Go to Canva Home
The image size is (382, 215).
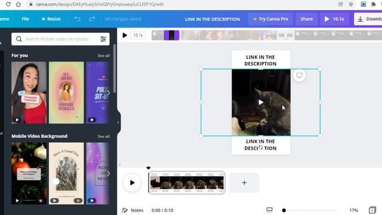coord(4,19)
